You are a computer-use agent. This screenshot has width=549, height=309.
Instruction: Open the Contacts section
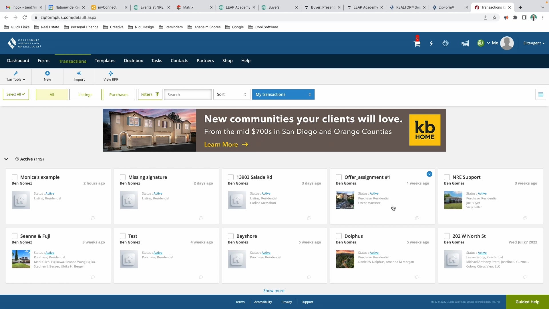tap(179, 61)
